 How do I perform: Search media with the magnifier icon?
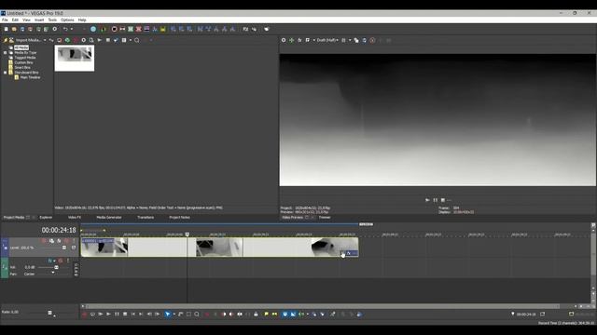[x=137, y=40]
